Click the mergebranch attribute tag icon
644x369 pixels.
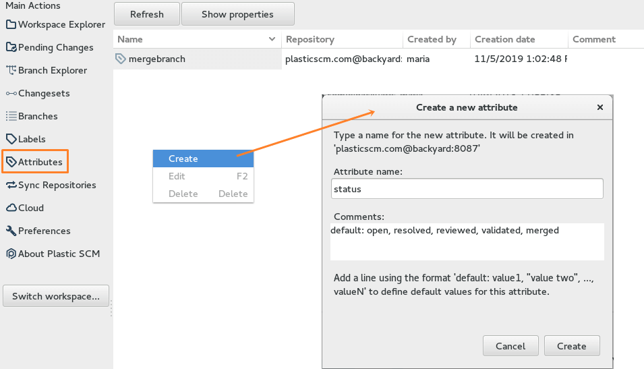[x=120, y=59]
